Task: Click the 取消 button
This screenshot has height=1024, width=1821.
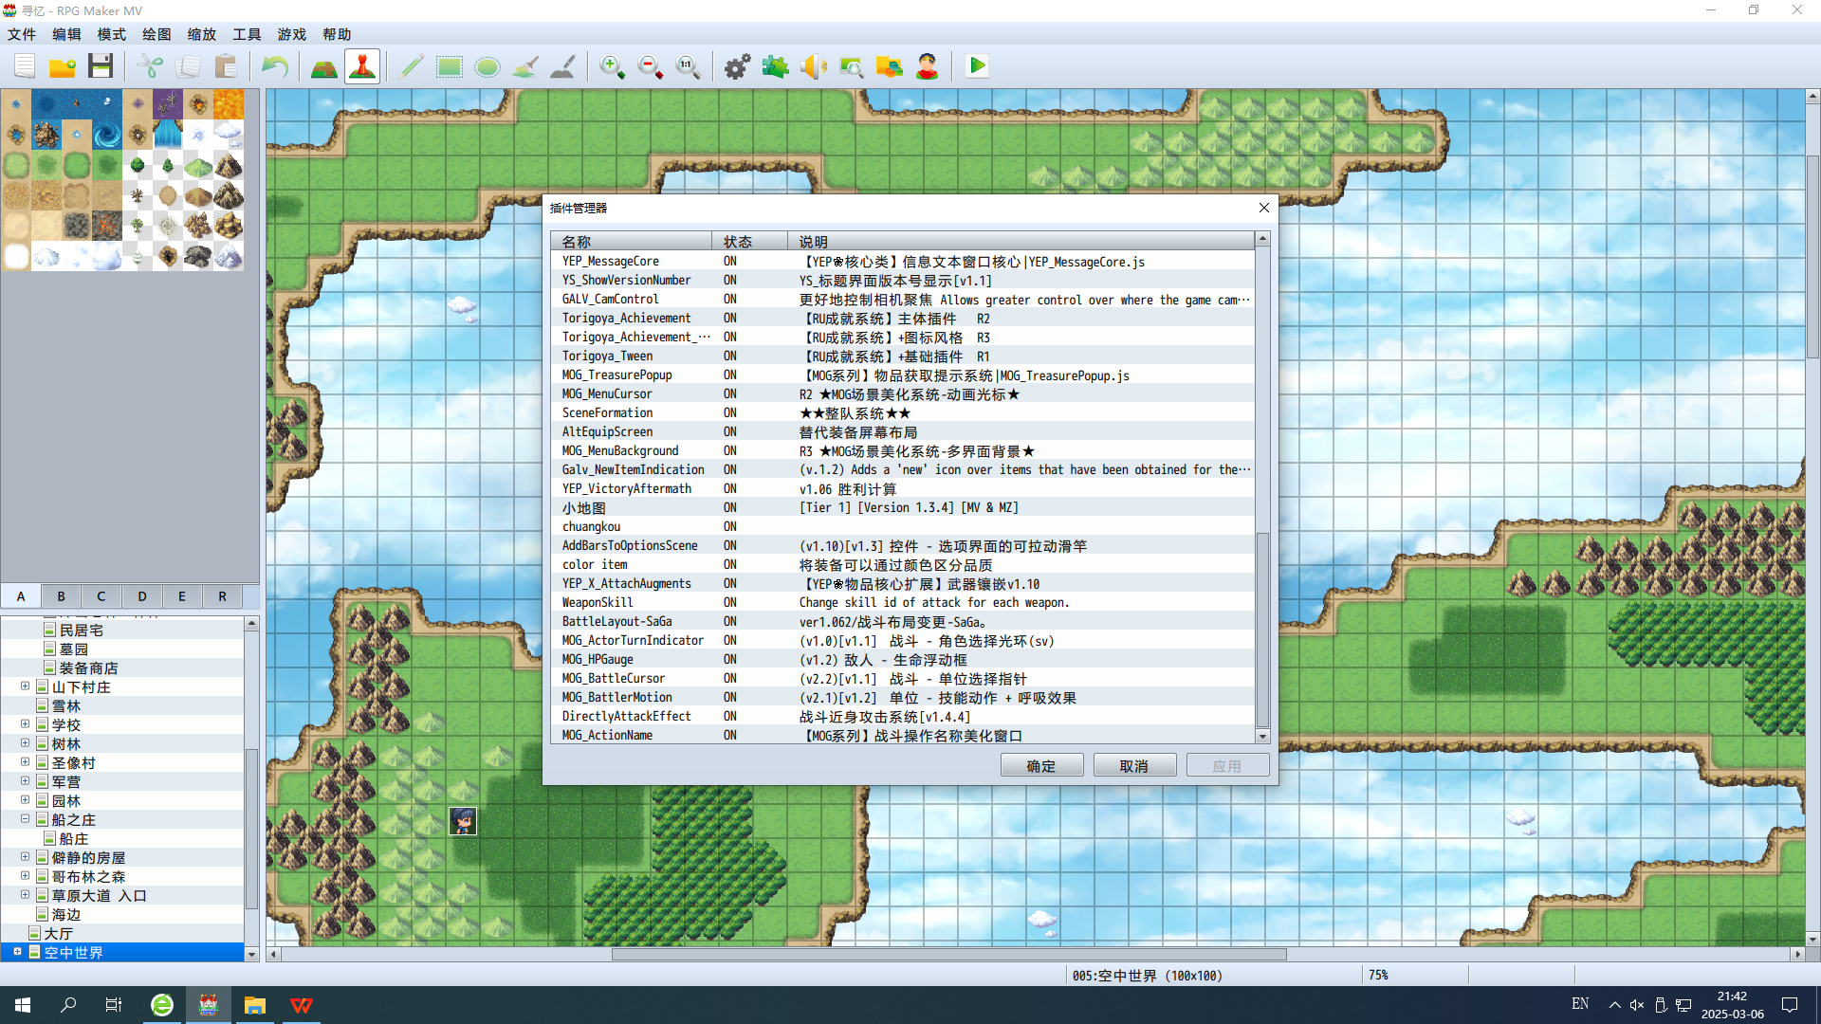Action: 1134,766
